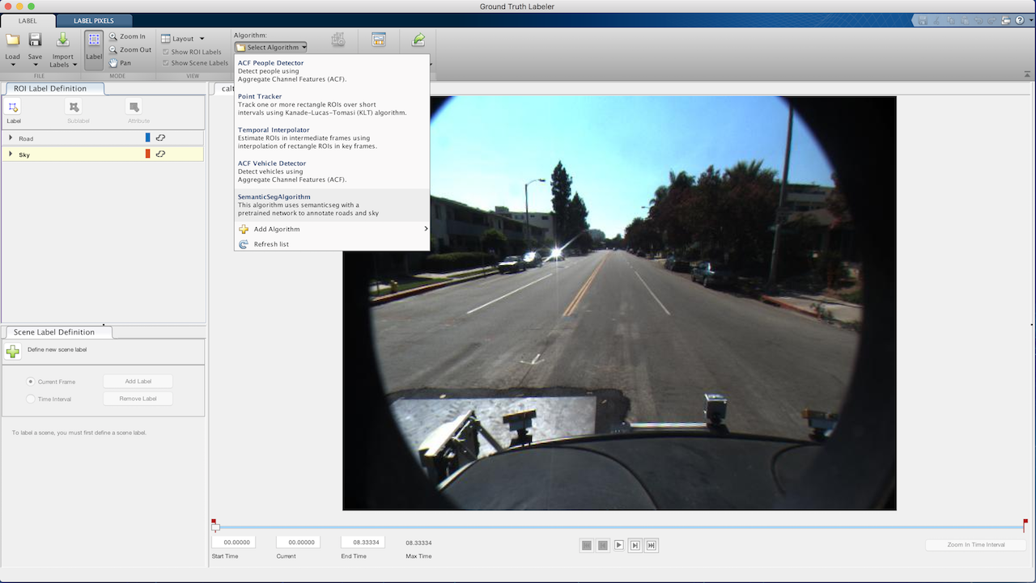
Task: Expand the Road label row
Action: (x=11, y=138)
